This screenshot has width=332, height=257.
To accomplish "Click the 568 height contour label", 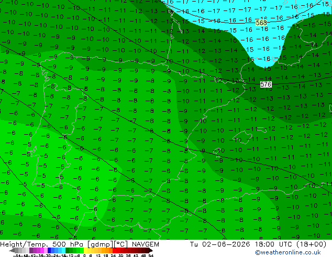I will [x=261, y=23].
